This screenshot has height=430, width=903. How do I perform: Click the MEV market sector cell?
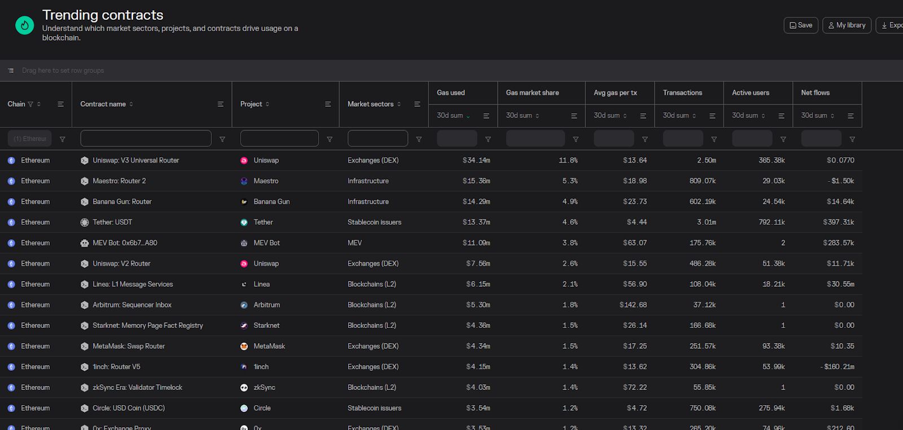pyautogui.click(x=354, y=243)
